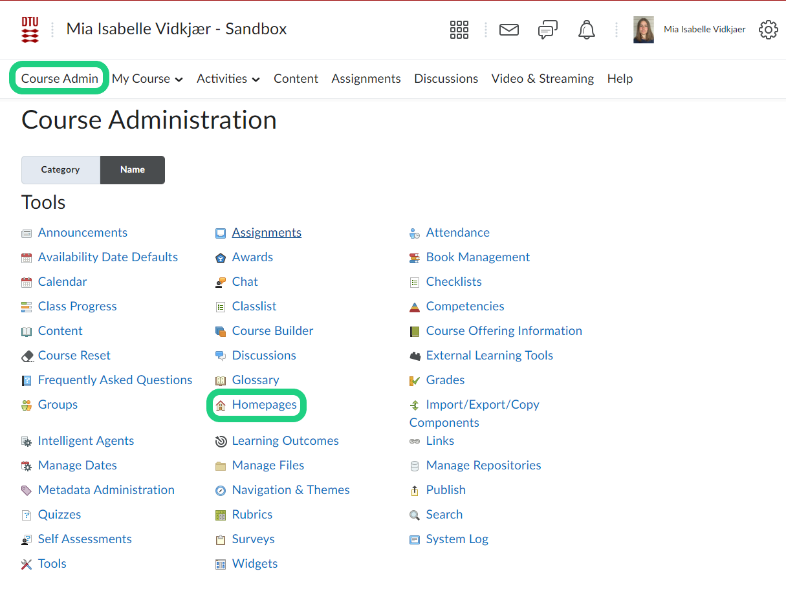
Task: Click the DTU logo
Action: [x=30, y=30]
